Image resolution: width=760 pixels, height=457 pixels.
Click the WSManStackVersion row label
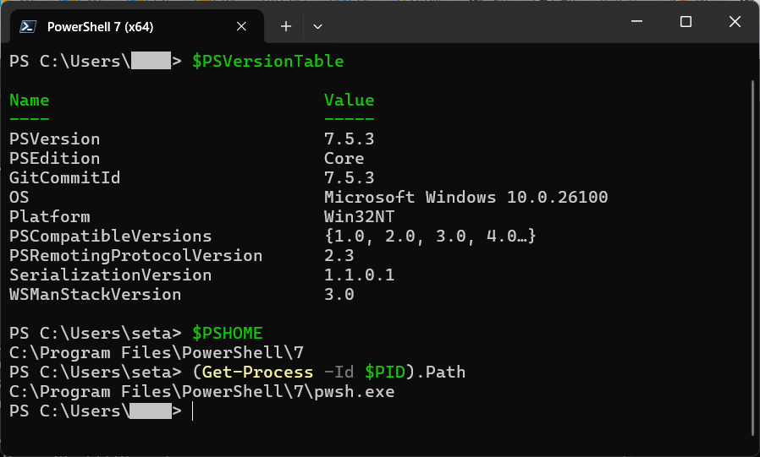click(95, 295)
